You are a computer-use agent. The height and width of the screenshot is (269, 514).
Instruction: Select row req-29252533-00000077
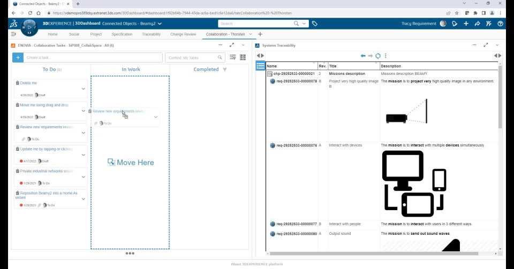pyautogui.click(x=382, y=224)
